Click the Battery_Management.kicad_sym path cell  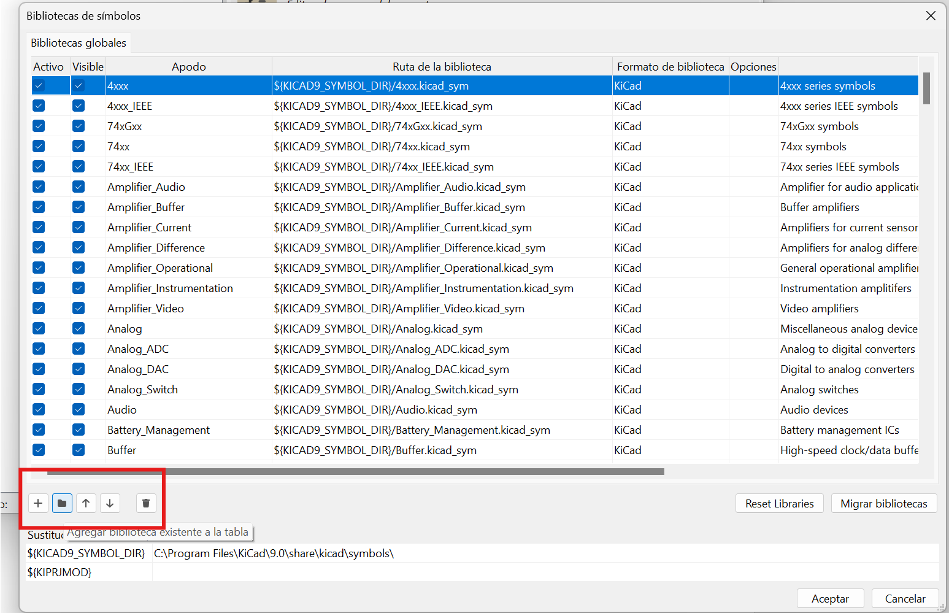point(442,430)
